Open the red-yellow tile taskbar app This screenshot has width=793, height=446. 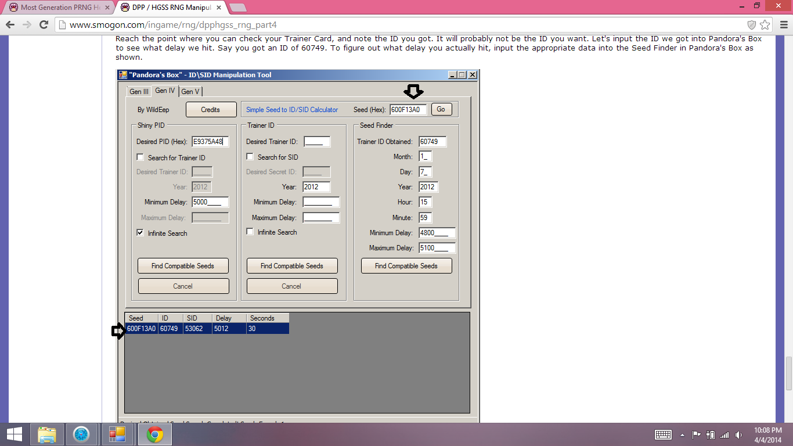click(x=117, y=434)
